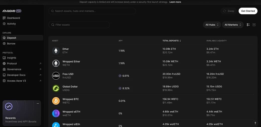Open the help question mark button
Image resolution: width=261 pixels, height=127 pixels.
pos(255,123)
